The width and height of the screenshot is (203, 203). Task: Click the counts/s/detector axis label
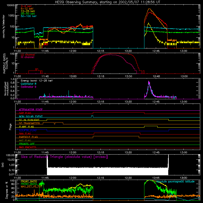point(4,26)
